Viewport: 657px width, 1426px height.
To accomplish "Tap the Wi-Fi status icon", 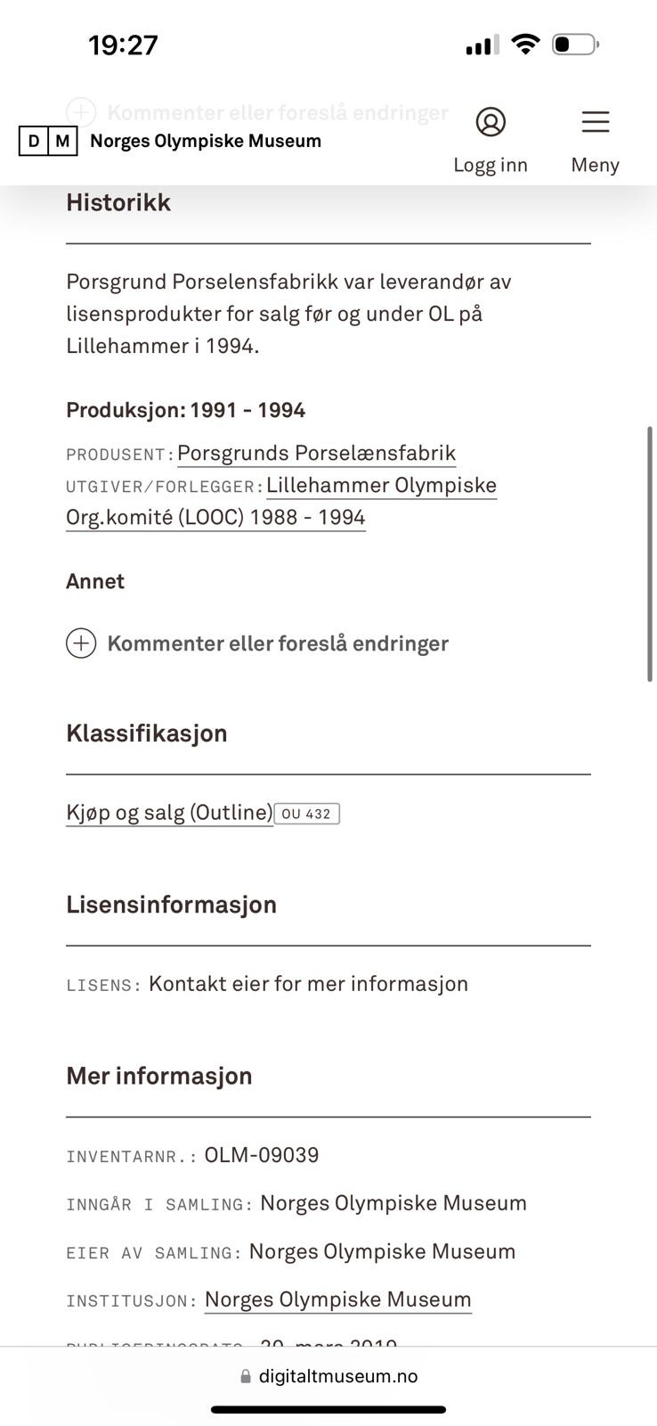I will click(x=526, y=44).
